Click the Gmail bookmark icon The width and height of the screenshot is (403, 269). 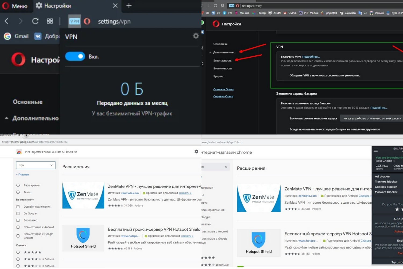[x=8, y=36]
